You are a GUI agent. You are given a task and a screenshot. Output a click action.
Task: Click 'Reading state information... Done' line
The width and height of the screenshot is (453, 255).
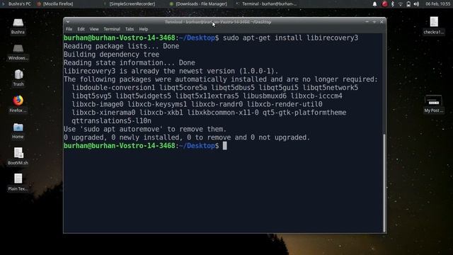[129, 63]
